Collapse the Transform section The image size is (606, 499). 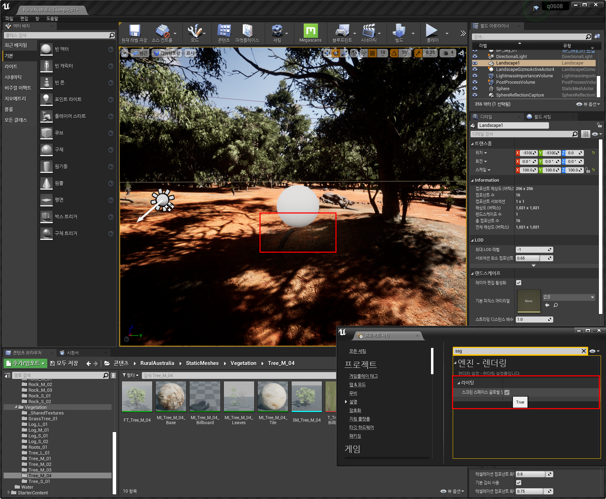pyautogui.click(x=472, y=144)
